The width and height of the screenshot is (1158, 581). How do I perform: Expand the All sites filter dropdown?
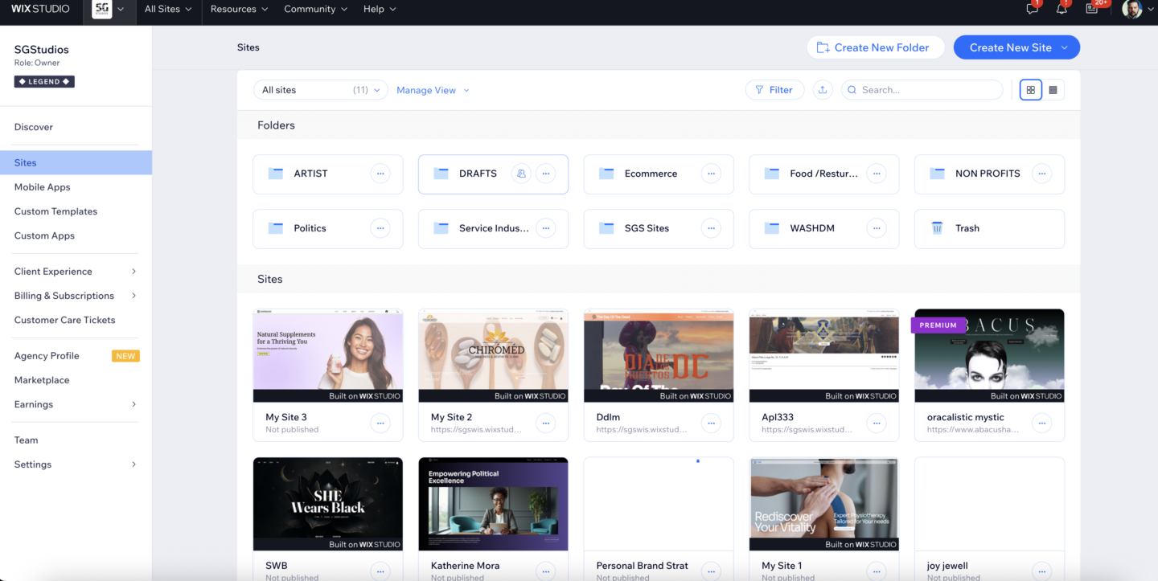320,90
